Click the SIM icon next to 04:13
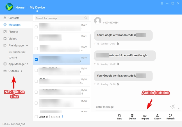This screenshot has width=182, height=127. pos(118,43)
